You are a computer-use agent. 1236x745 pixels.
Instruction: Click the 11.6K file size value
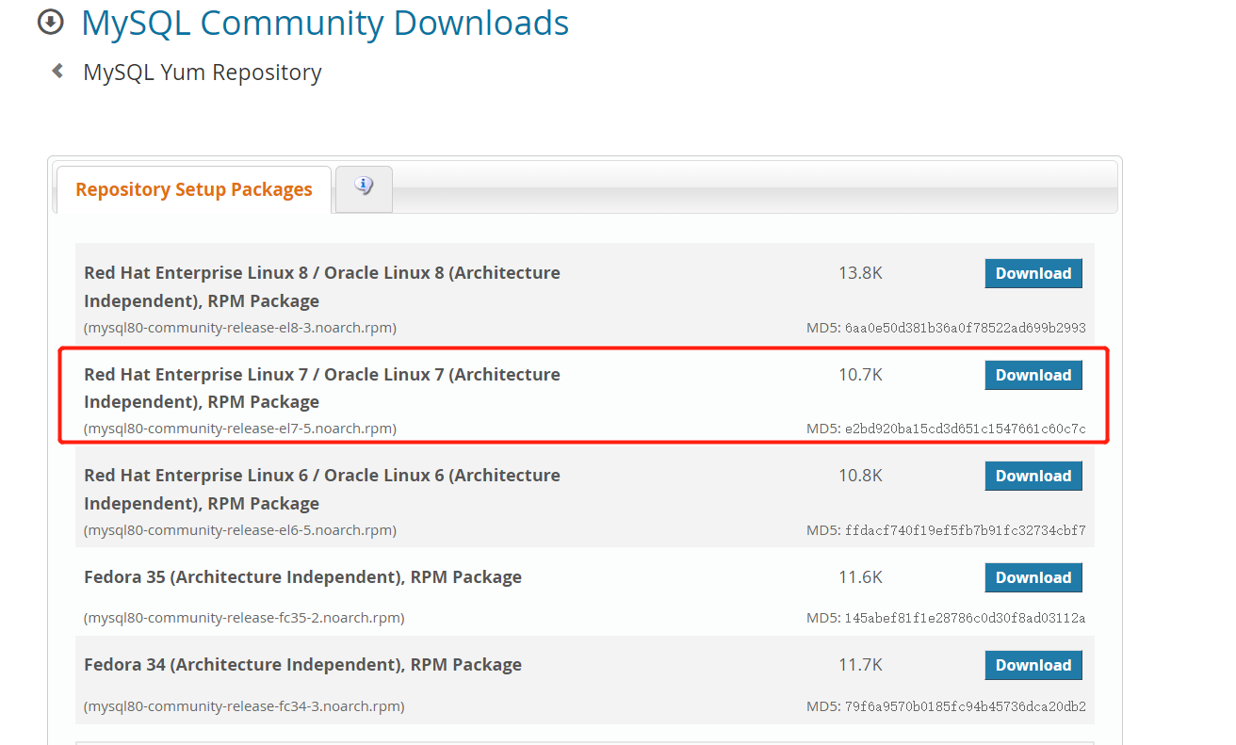click(860, 577)
